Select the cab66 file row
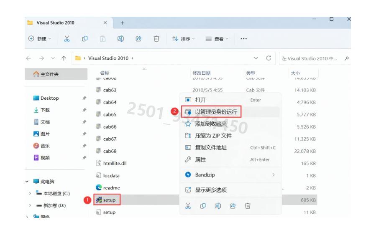376x235 pixels. (206, 126)
